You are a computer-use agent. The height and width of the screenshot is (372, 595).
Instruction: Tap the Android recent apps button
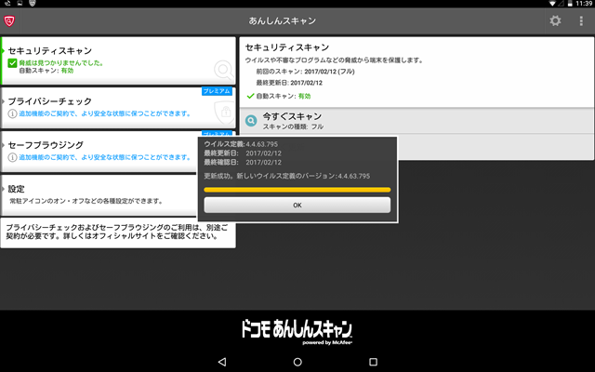373,362
